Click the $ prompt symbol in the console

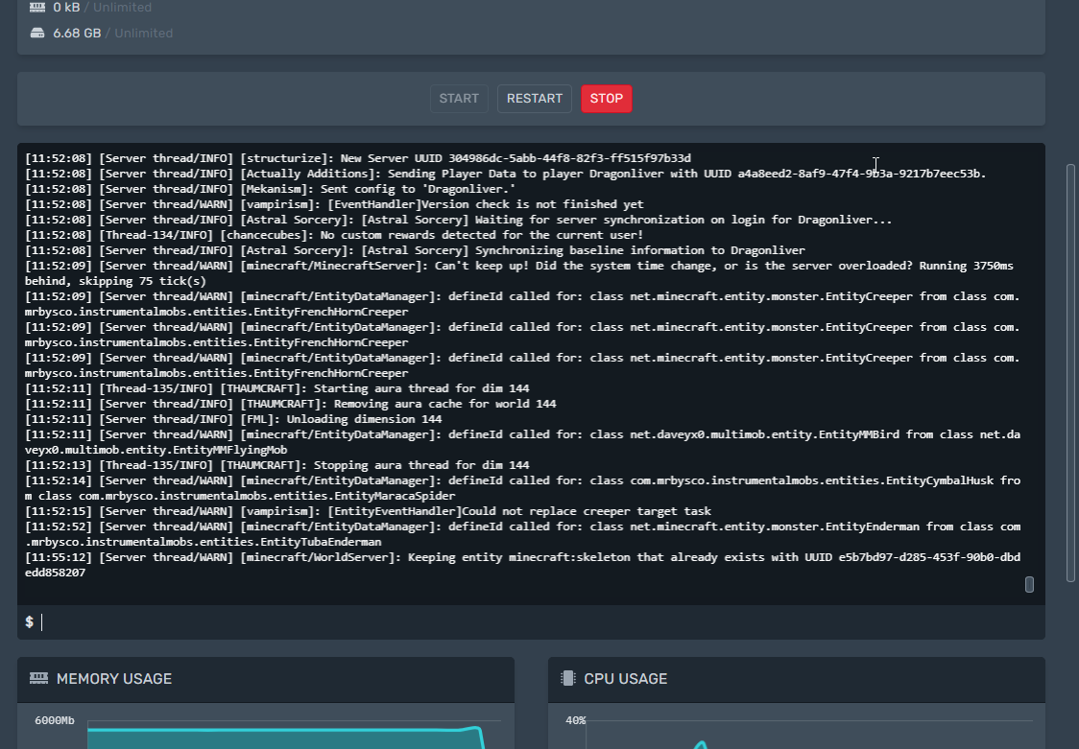click(29, 622)
